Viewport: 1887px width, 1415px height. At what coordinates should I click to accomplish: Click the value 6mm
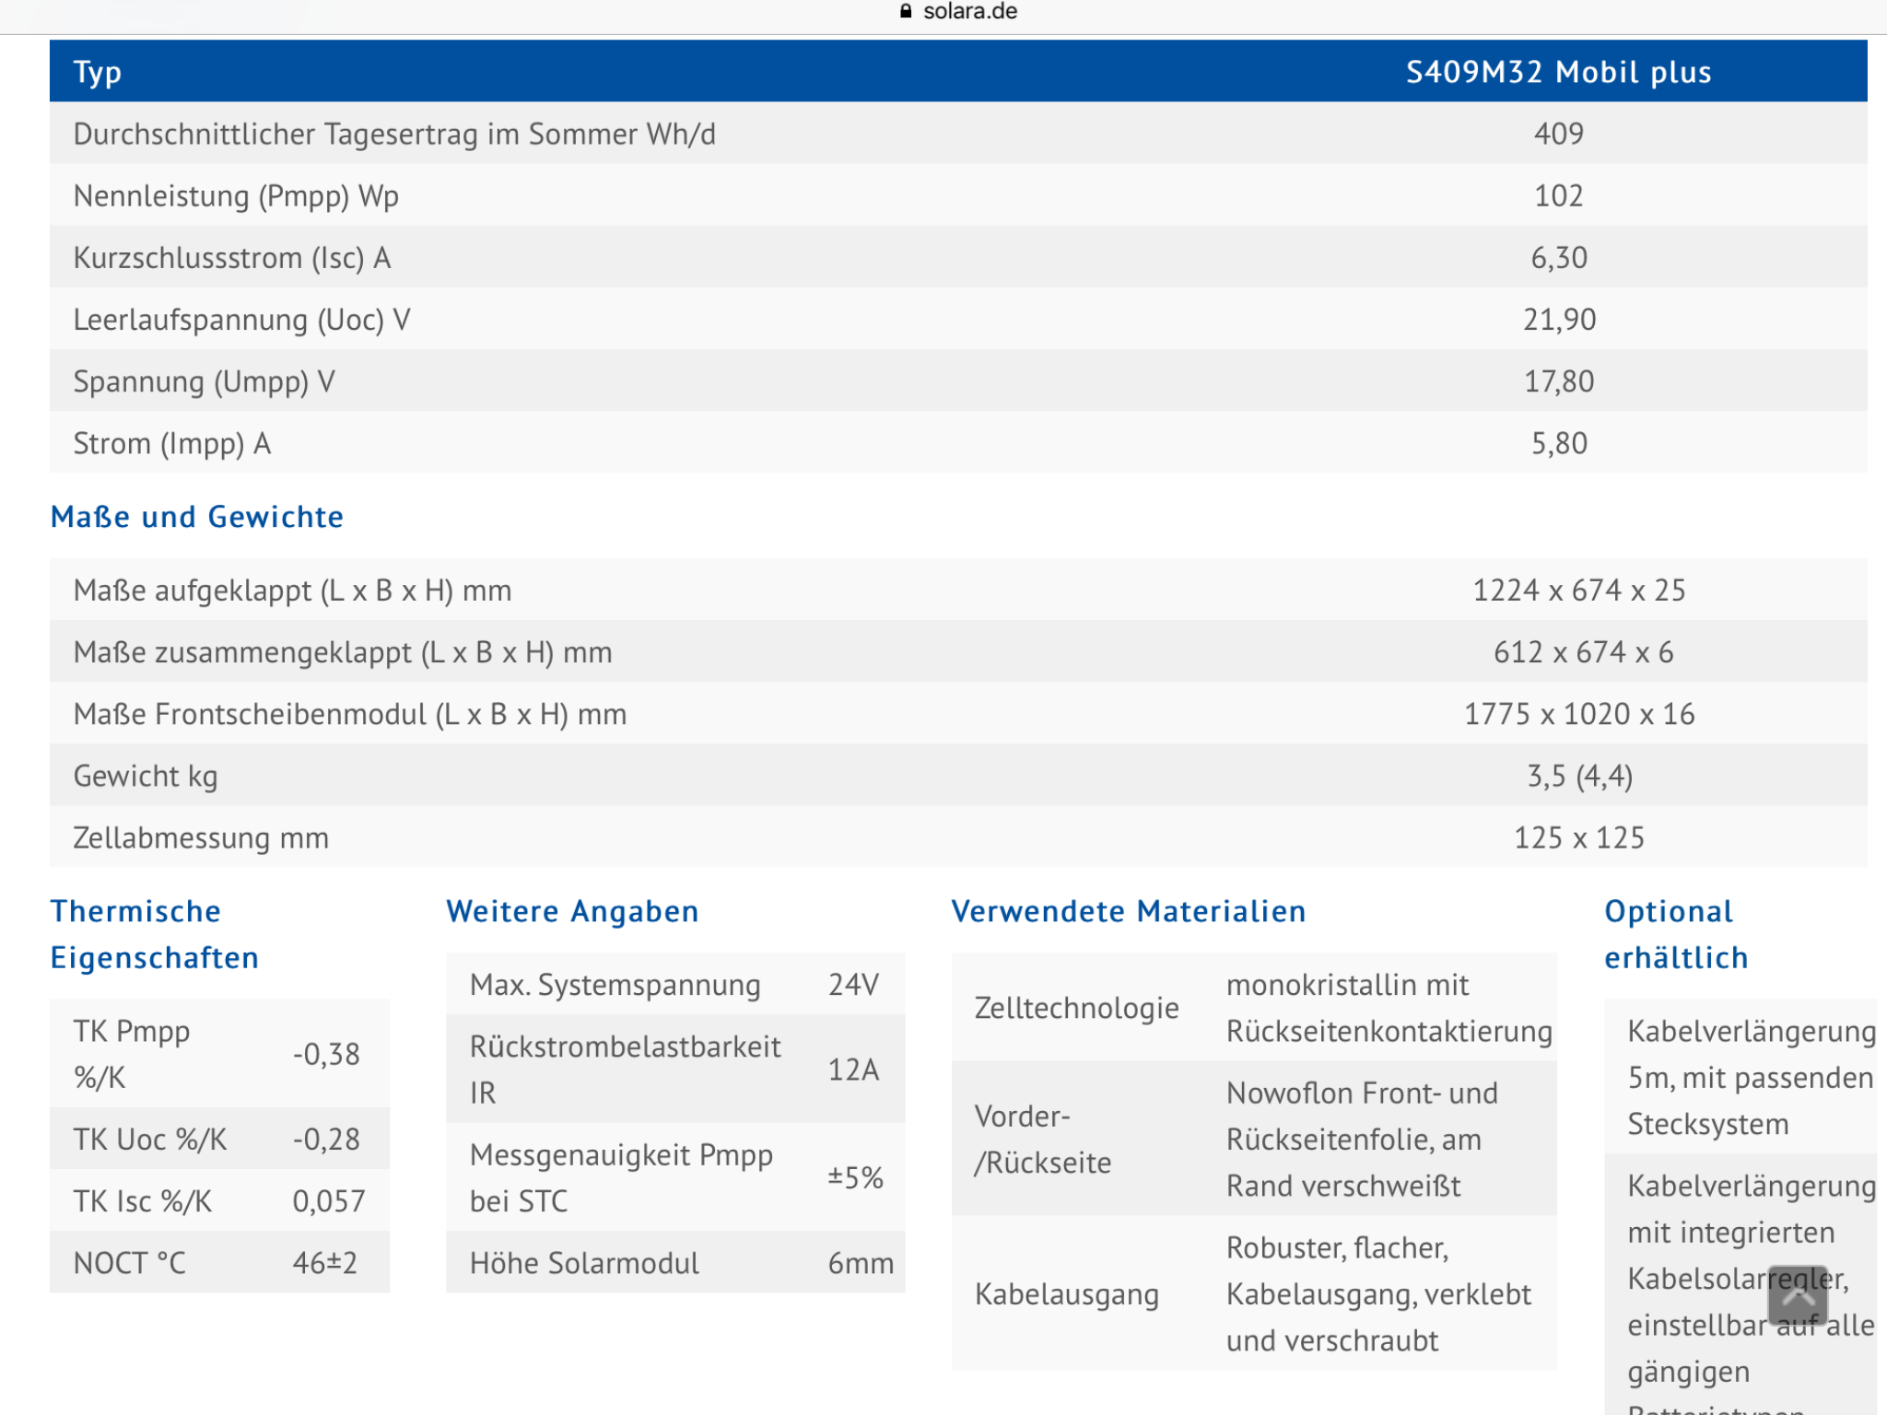point(861,1263)
